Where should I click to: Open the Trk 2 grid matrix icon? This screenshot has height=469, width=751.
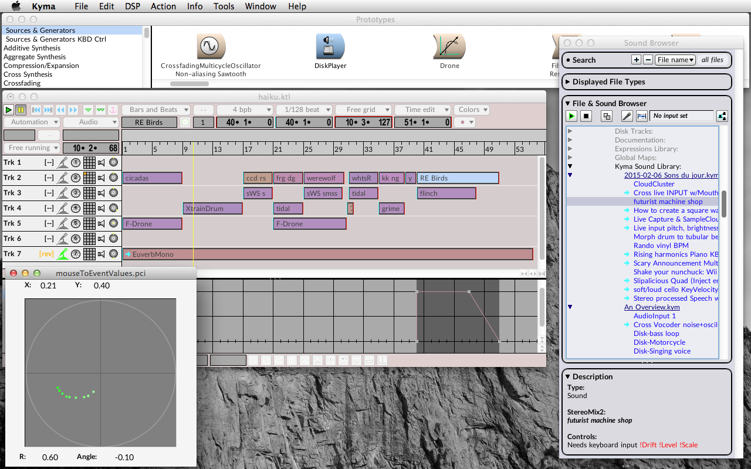point(89,178)
